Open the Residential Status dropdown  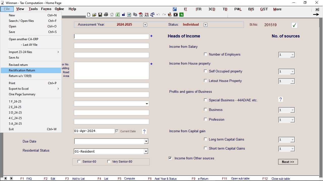pyautogui.click(x=146, y=151)
